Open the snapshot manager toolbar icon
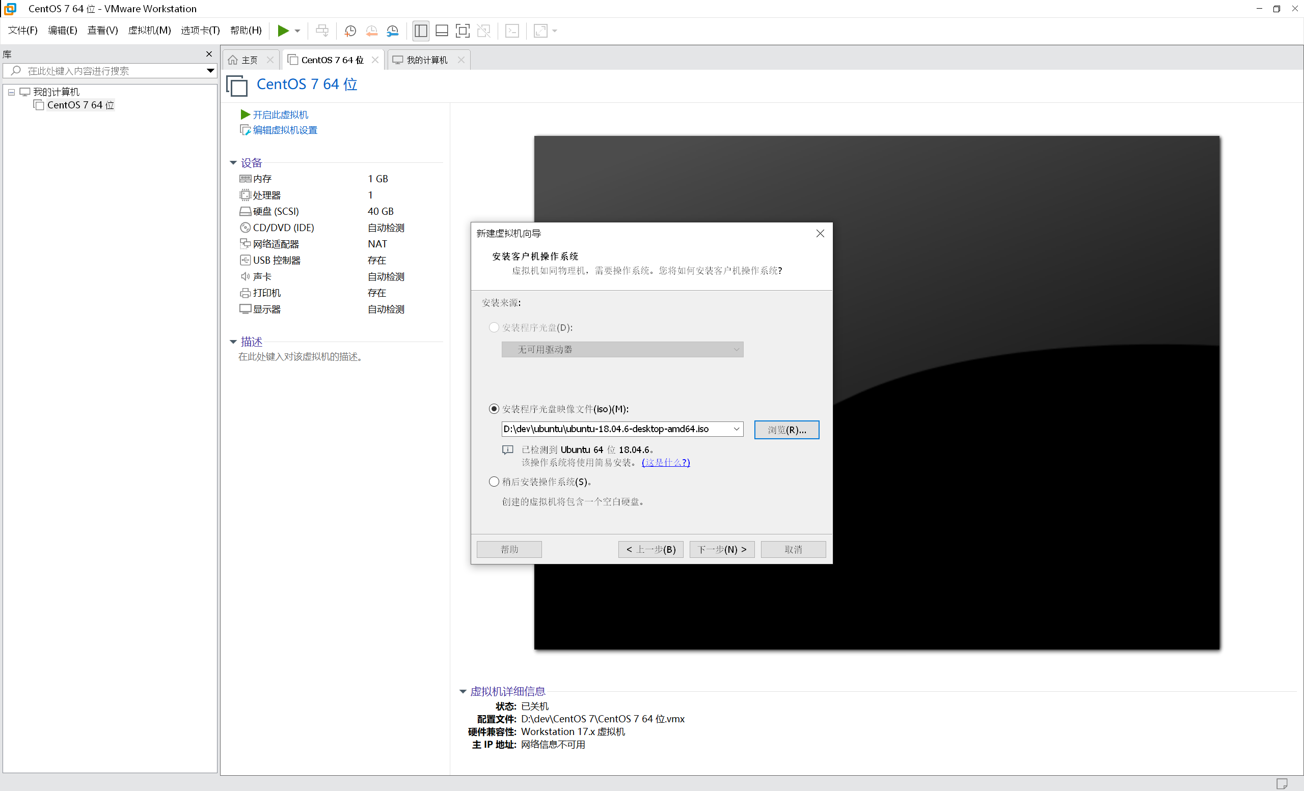The height and width of the screenshot is (791, 1304). (x=392, y=31)
